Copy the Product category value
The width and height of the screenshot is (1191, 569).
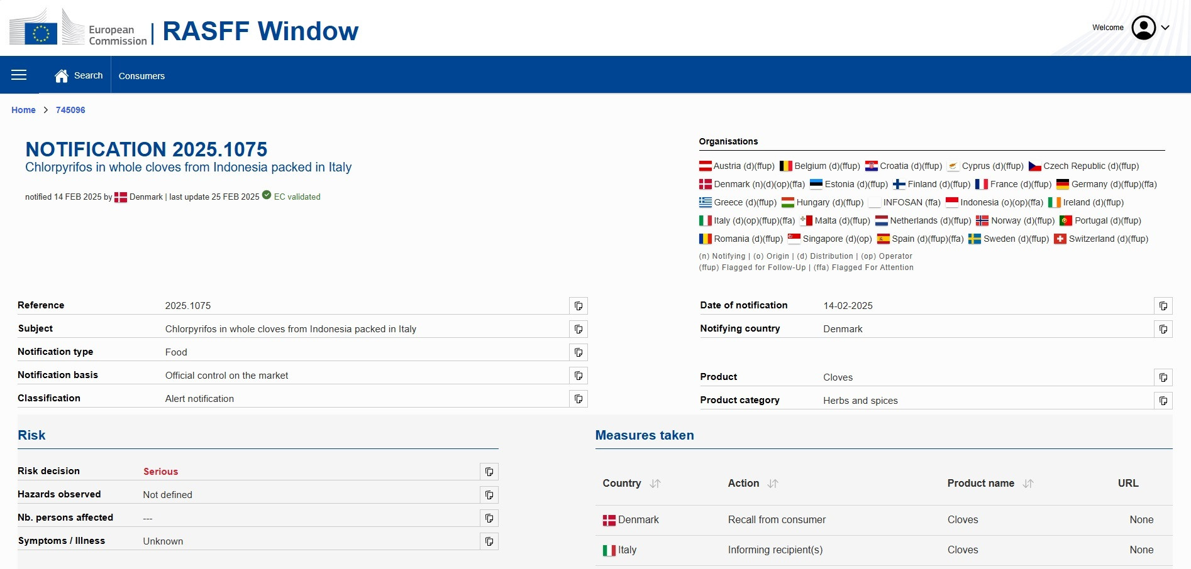tap(1163, 401)
